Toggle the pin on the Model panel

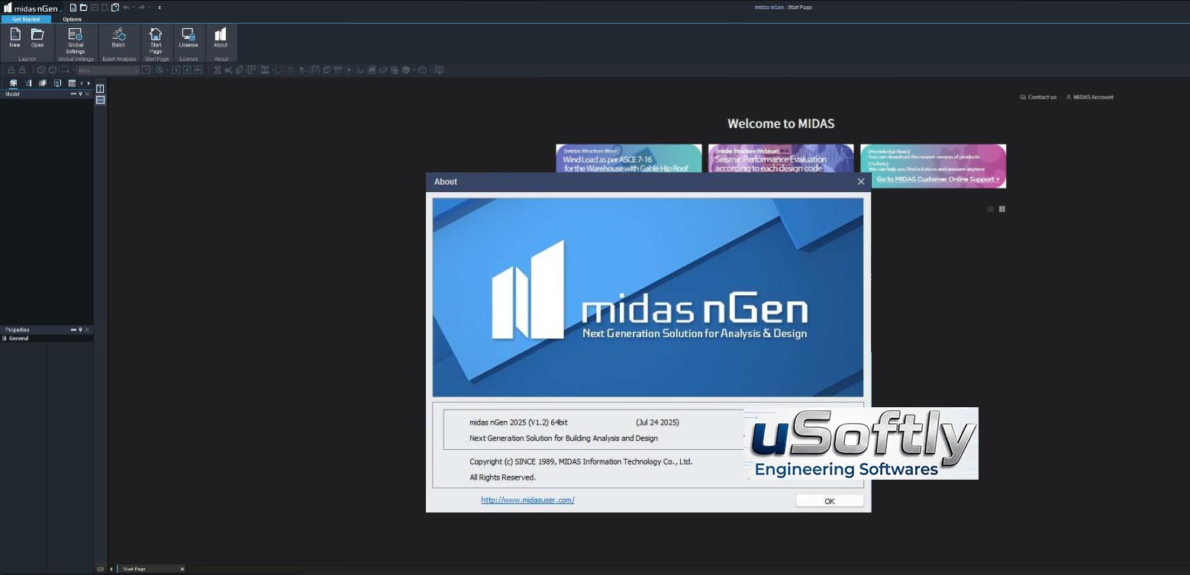[80, 95]
